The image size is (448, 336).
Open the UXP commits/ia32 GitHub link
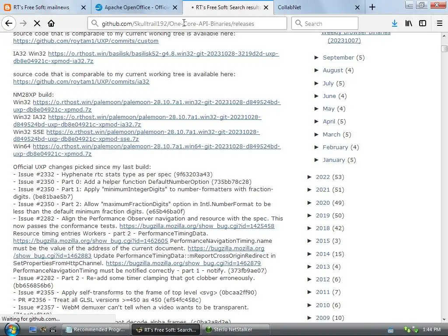81,82
